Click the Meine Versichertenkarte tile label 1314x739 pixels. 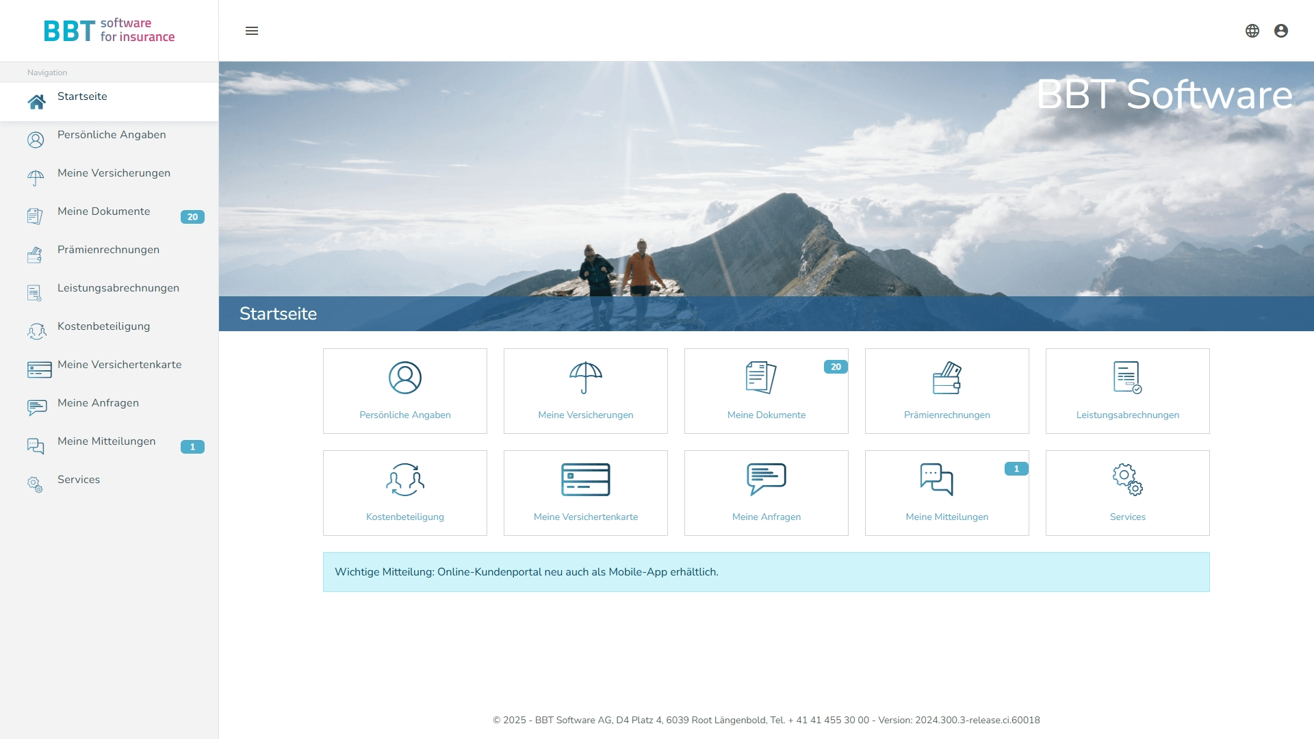point(586,517)
